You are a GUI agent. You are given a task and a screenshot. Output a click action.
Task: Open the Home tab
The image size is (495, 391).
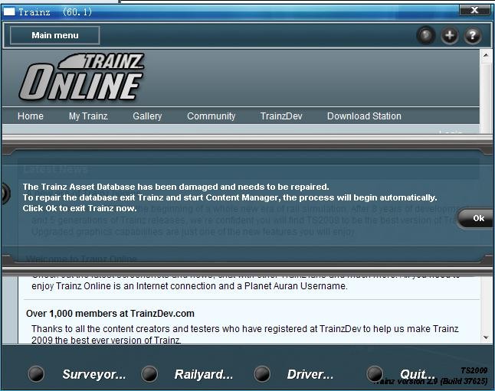pyautogui.click(x=31, y=116)
